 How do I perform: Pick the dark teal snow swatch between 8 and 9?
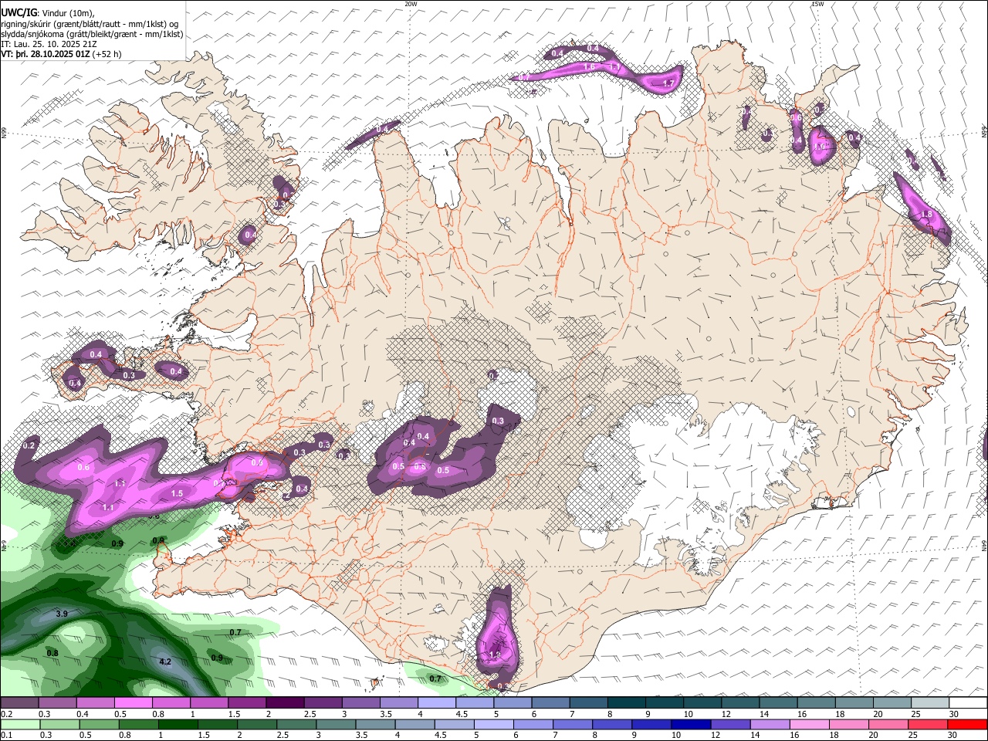pos(625,703)
